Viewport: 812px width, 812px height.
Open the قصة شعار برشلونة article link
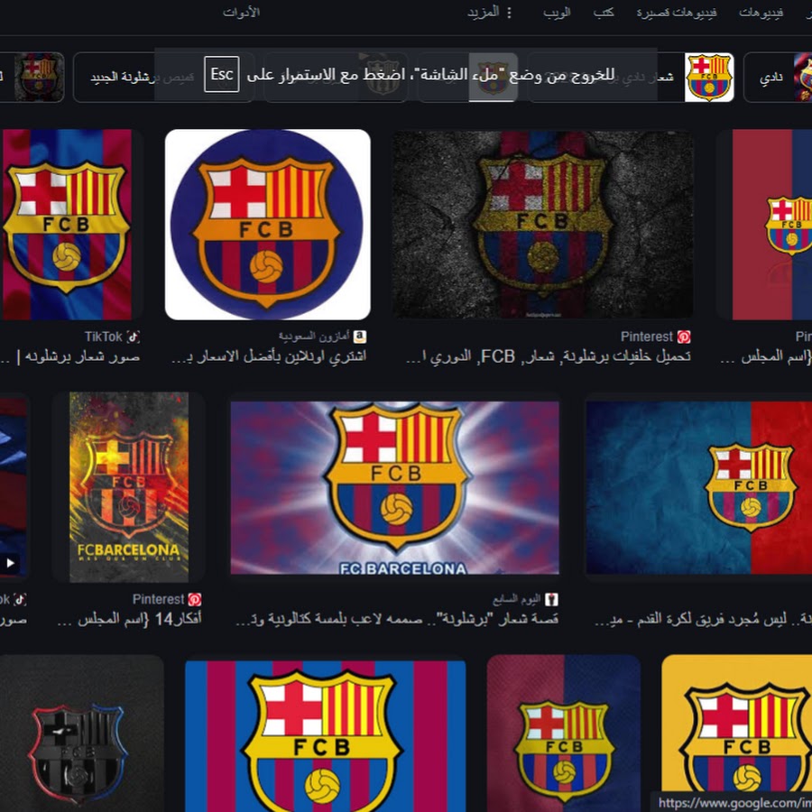[x=397, y=619]
